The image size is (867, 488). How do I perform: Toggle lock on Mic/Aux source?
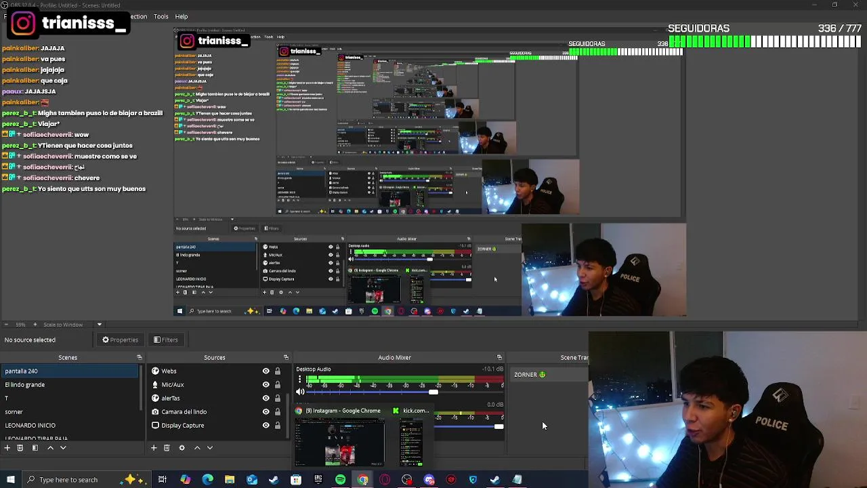277,384
